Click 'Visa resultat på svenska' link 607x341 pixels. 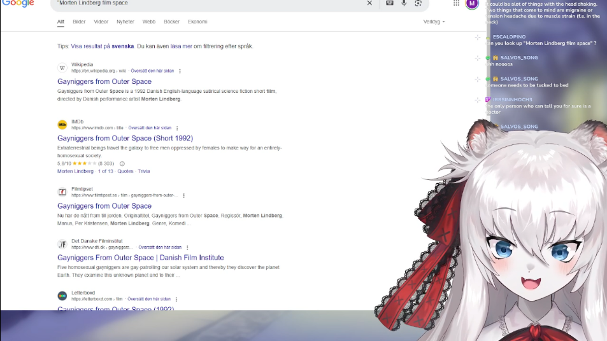[102, 46]
